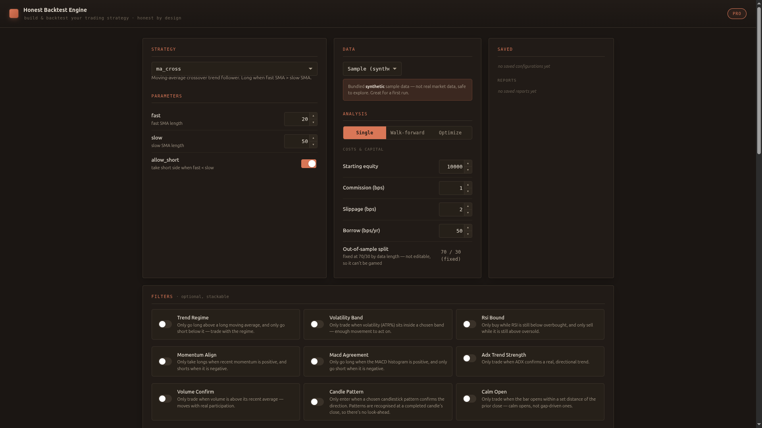Decrease the slow SMA length
The width and height of the screenshot is (762, 428).
pyautogui.click(x=313, y=145)
